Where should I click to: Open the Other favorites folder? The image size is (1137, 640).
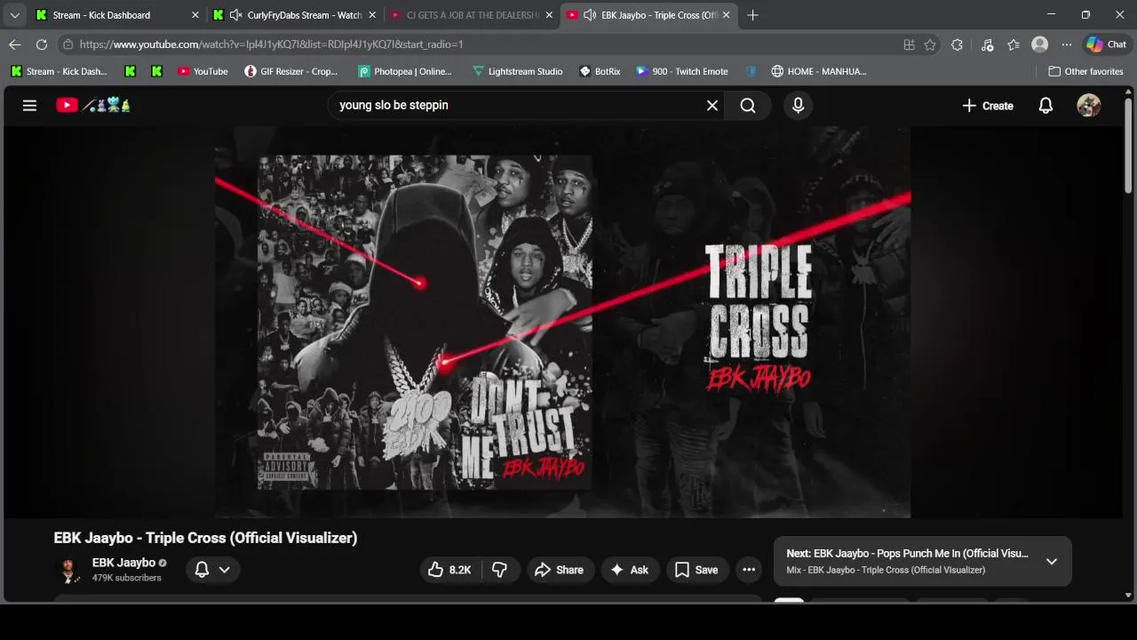(1085, 71)
